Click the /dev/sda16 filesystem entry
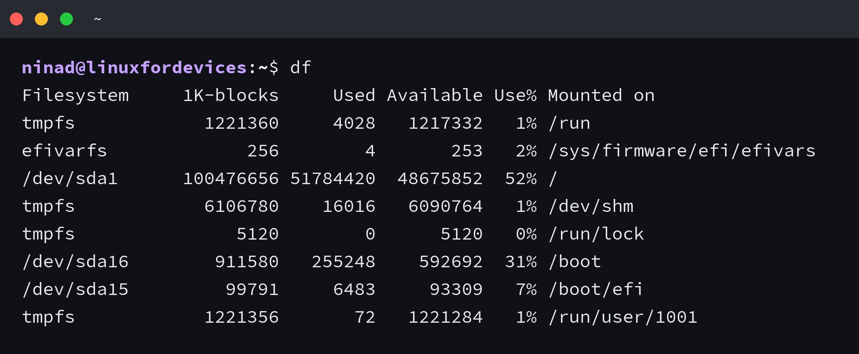Viewport: 859px width, 354px height. click(76, 261)
